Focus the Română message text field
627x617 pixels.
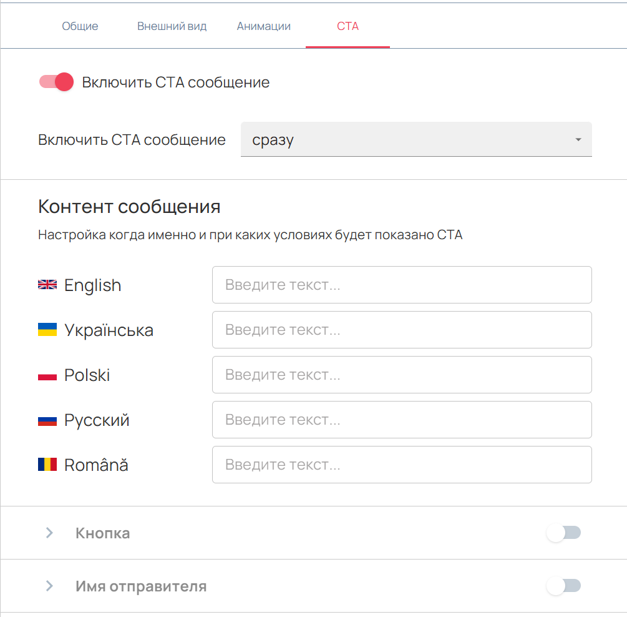tap(402, 465)
